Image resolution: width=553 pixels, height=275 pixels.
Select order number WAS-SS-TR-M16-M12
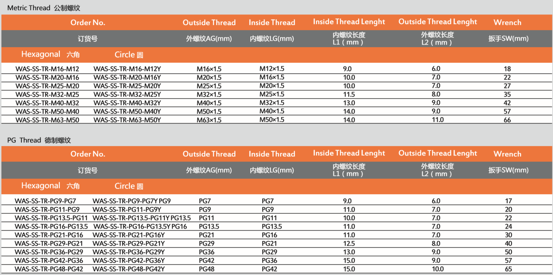(47, 68)
